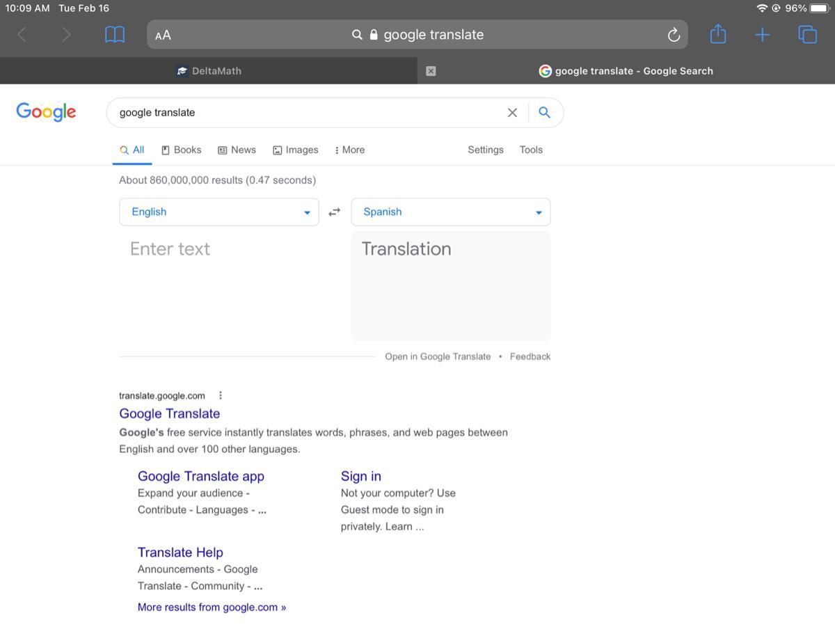Clear the search box with X icon

[x=512, y=113]
